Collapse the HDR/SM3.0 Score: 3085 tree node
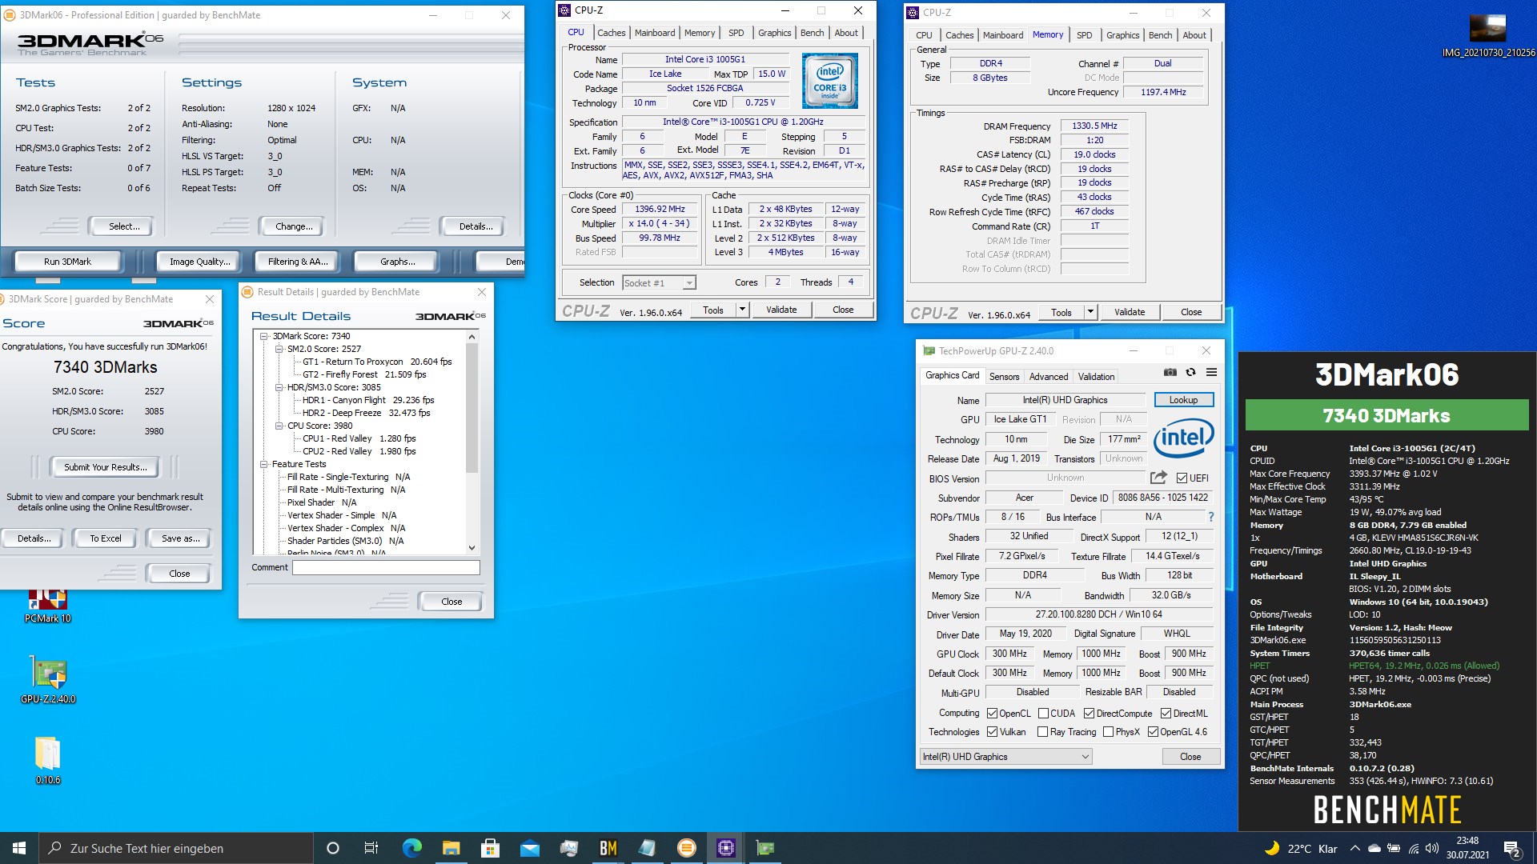Image resolution: width=1537 pixels, height=864 pixels. pyautogui.click(x=279, y=388)
